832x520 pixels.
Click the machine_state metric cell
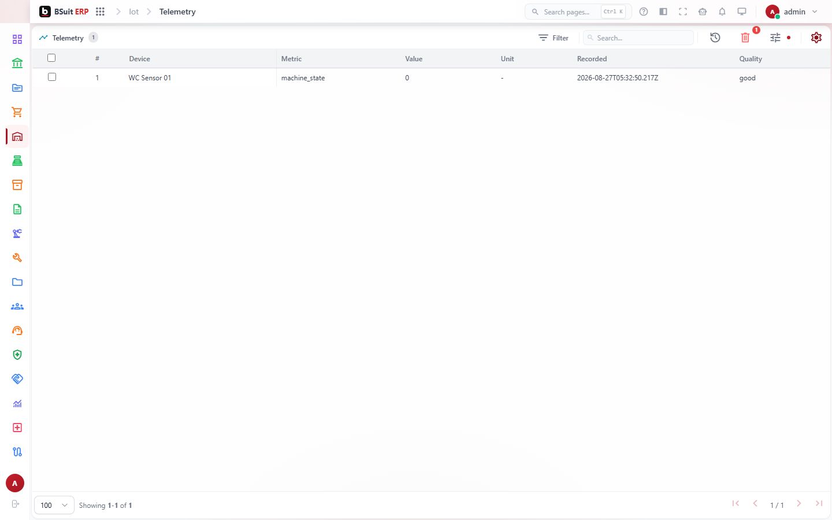point(303,78)
